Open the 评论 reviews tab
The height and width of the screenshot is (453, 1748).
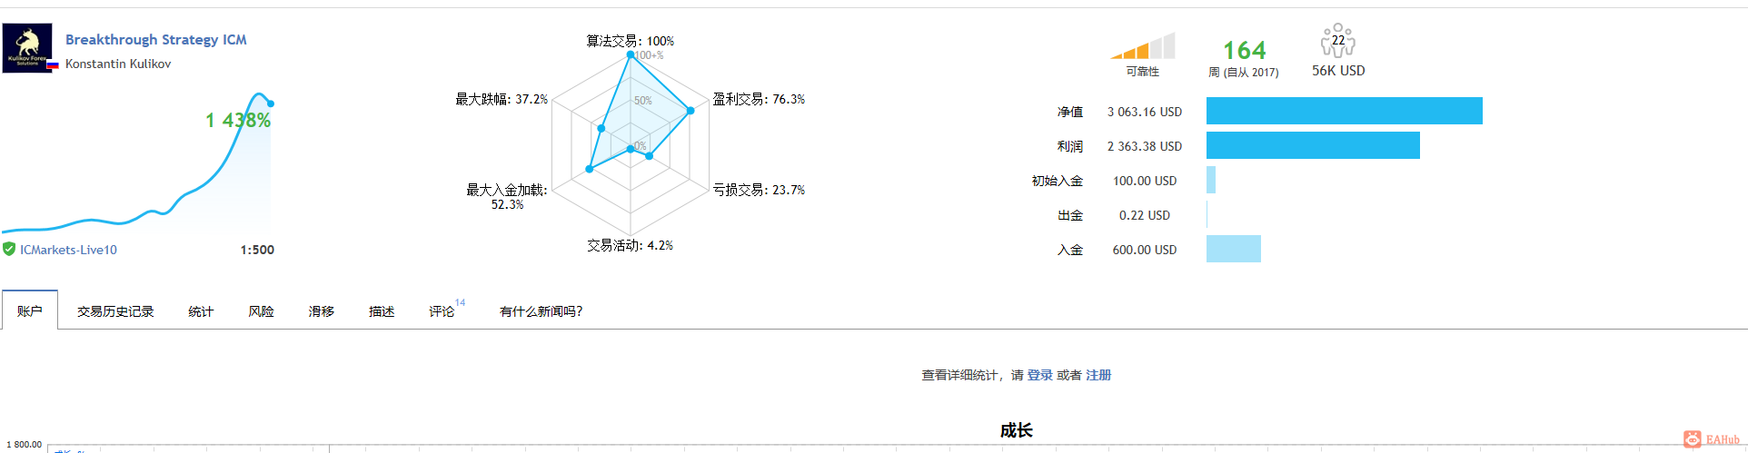coord(442,311)
